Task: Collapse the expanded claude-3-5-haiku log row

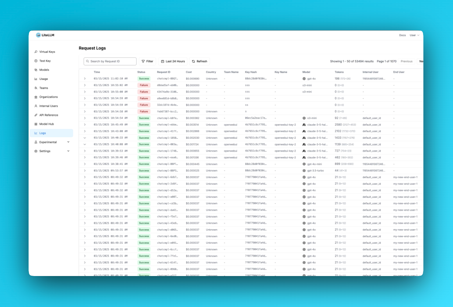Action: pyautogui.click(x=85, y=138)
